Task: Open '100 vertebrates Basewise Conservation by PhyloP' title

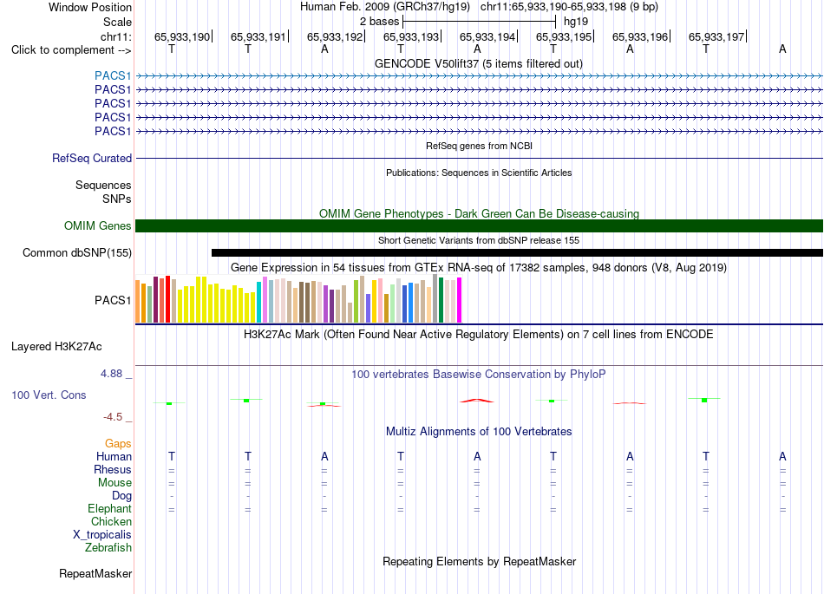Action: pyautogui.click(x=479, y=375)
